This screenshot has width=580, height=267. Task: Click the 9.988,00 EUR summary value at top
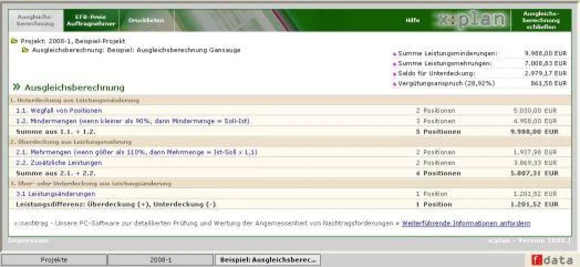click(x=546, y=53)
